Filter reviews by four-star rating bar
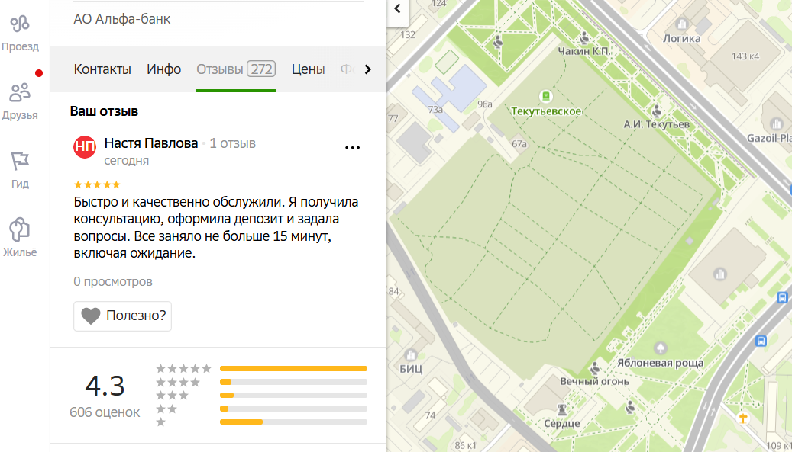 [293, 382]
